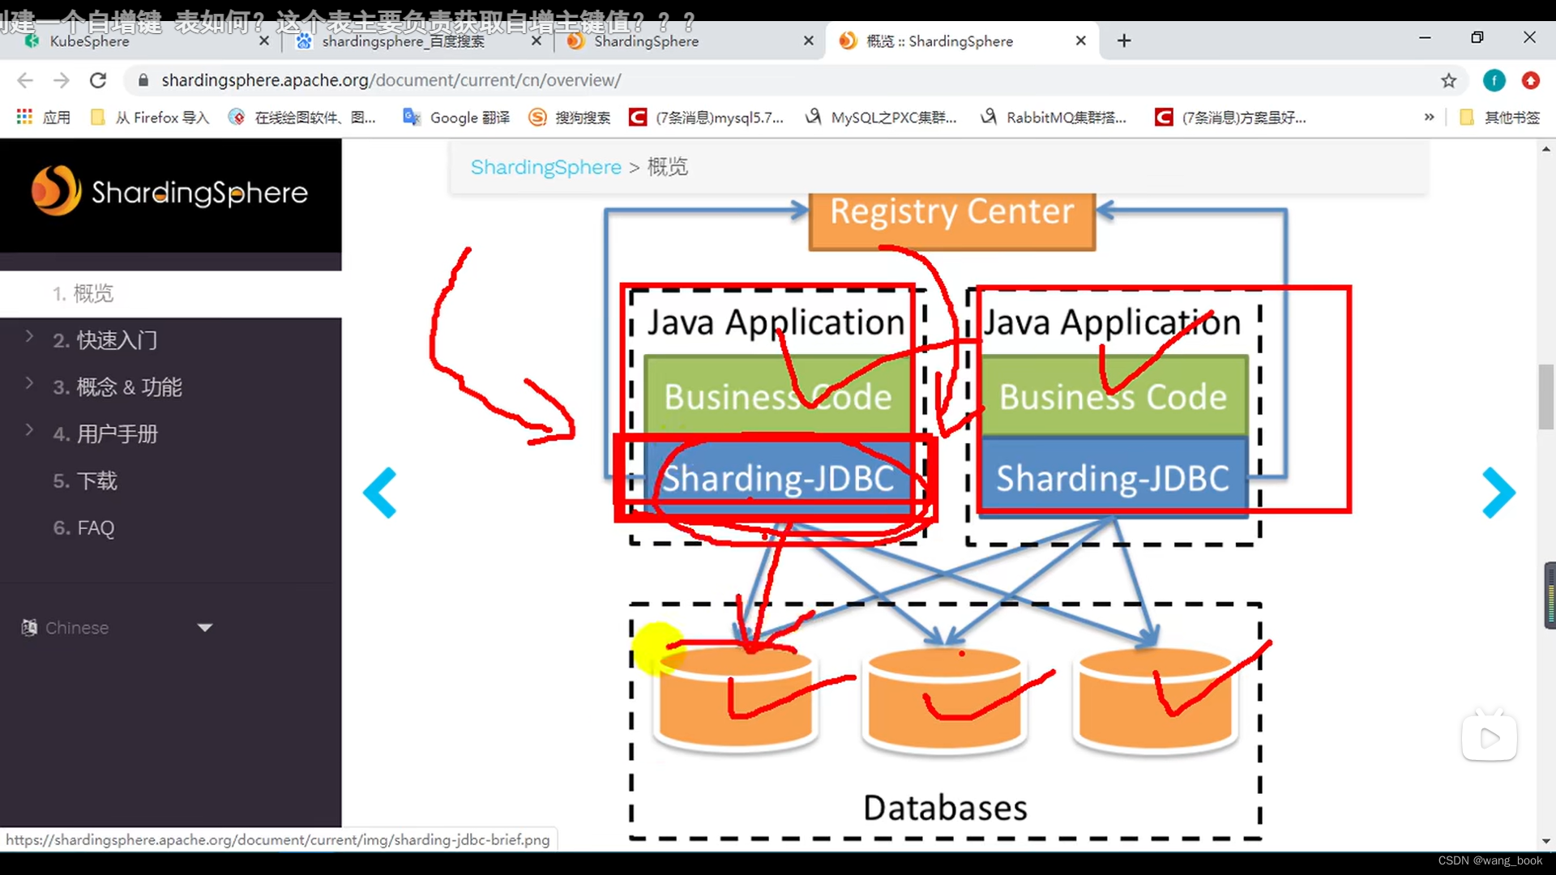Show more bookmarks with the chevron

pyautogui.click(x=1429, y=117)
